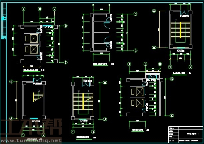Click the cyan revision strip on left border
Image resolution: width=204 pixels, height=144 pixels.
click(x=4, y=19)
